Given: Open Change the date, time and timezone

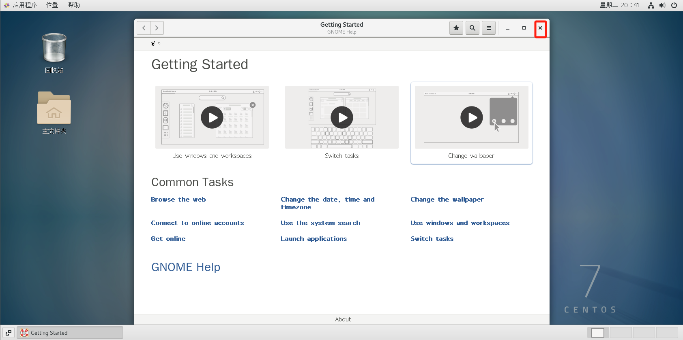Looking at the screenshot, I should click(328, 203).
